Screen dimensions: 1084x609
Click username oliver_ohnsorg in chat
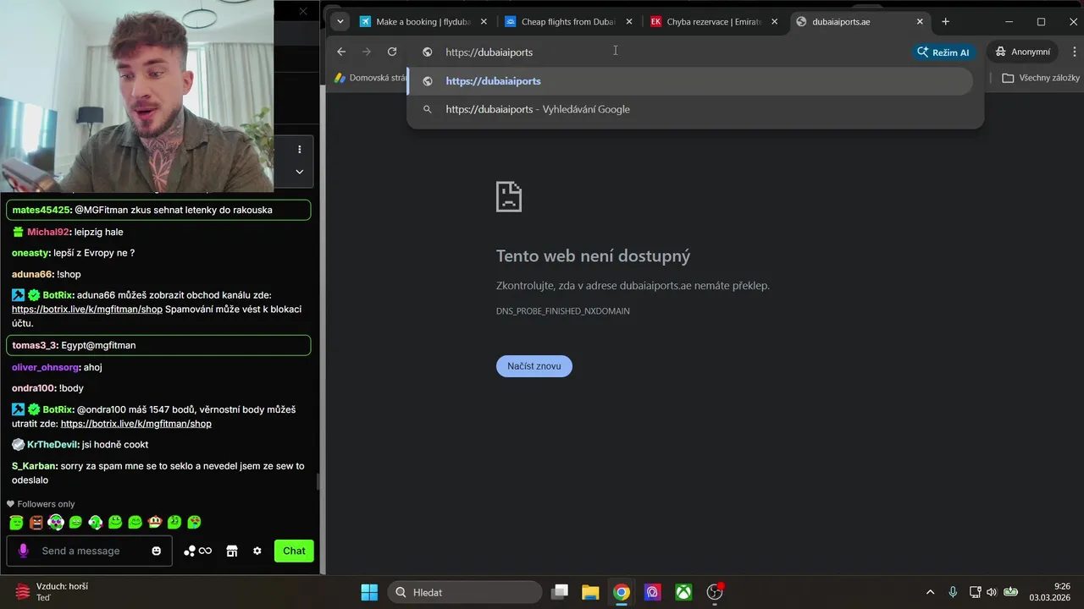pyautogui.click(x=45, y=367)
